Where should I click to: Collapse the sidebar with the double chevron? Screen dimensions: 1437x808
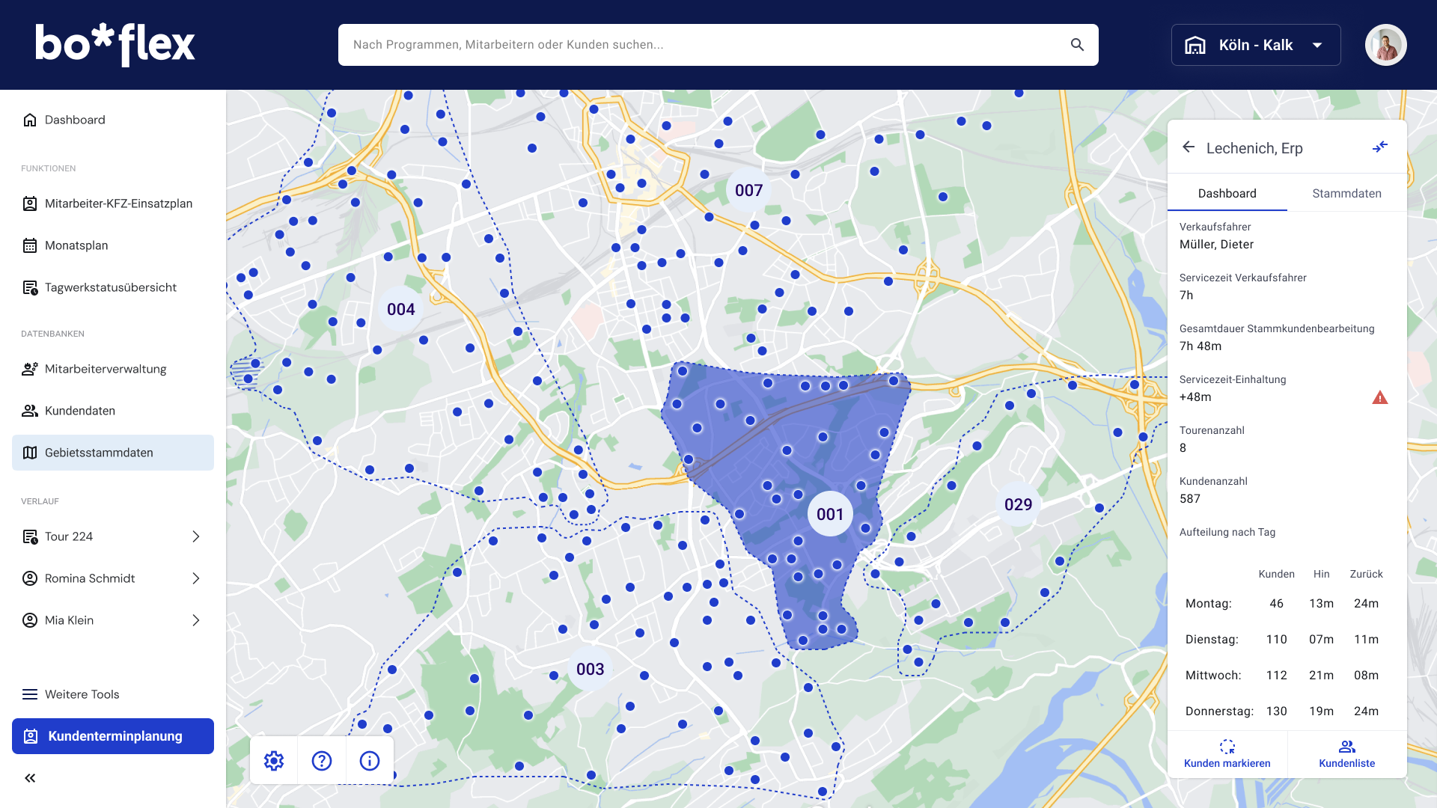click(30, 778)
